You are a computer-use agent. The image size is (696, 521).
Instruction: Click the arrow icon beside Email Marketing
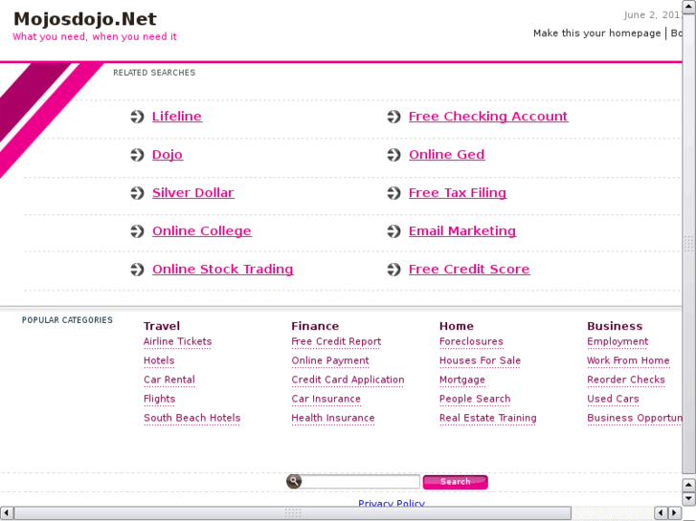pos(394,231)
